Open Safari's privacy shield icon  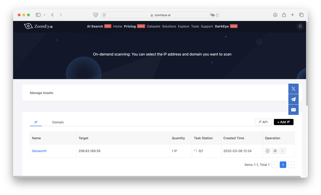point(95,14)
